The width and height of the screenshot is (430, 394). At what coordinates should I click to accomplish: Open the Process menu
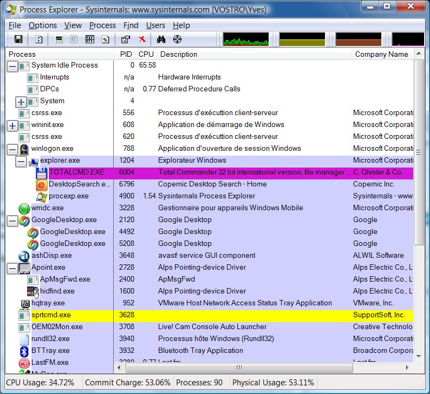pos(102,25)
